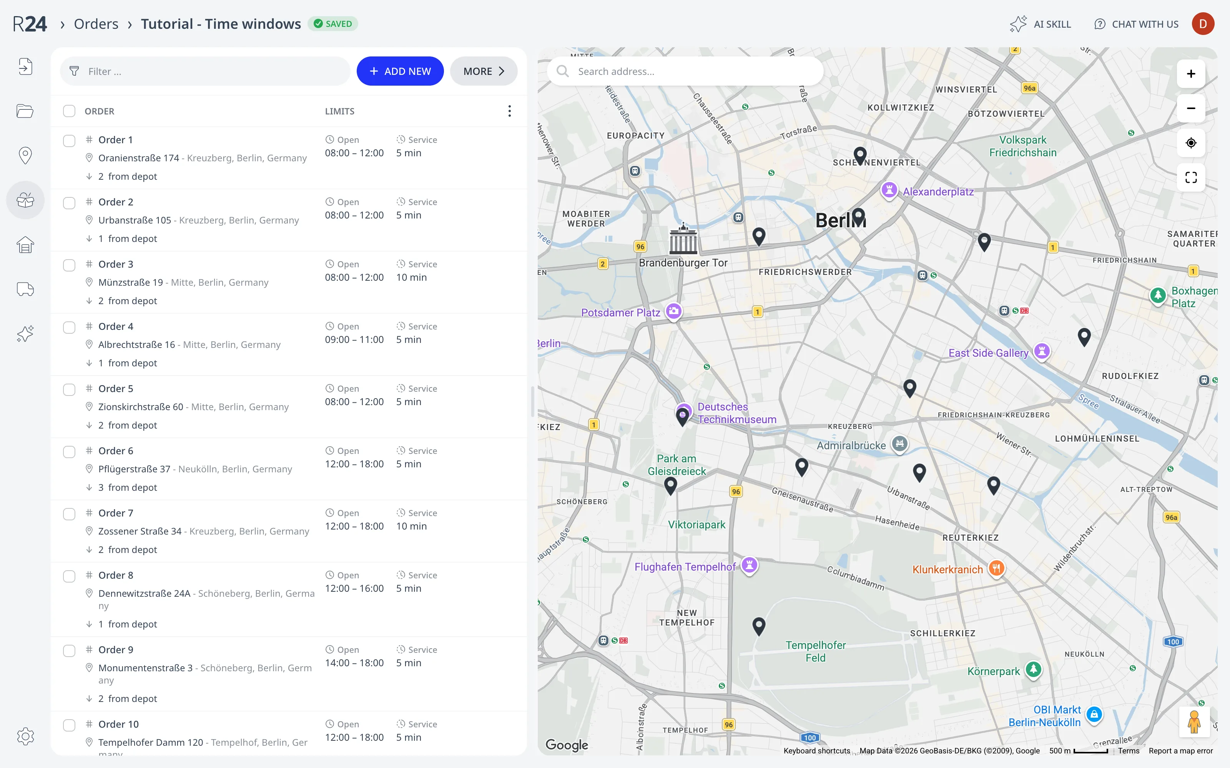This screenshot has height=768, width=1230.
Task: Go to Orders breadcrumb
Action: [96, 24]
